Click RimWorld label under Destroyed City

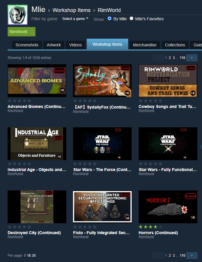15,237
